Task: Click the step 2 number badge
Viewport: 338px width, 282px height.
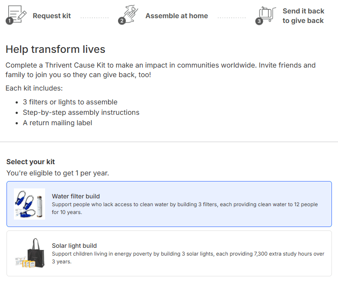Action: point(121,21)
